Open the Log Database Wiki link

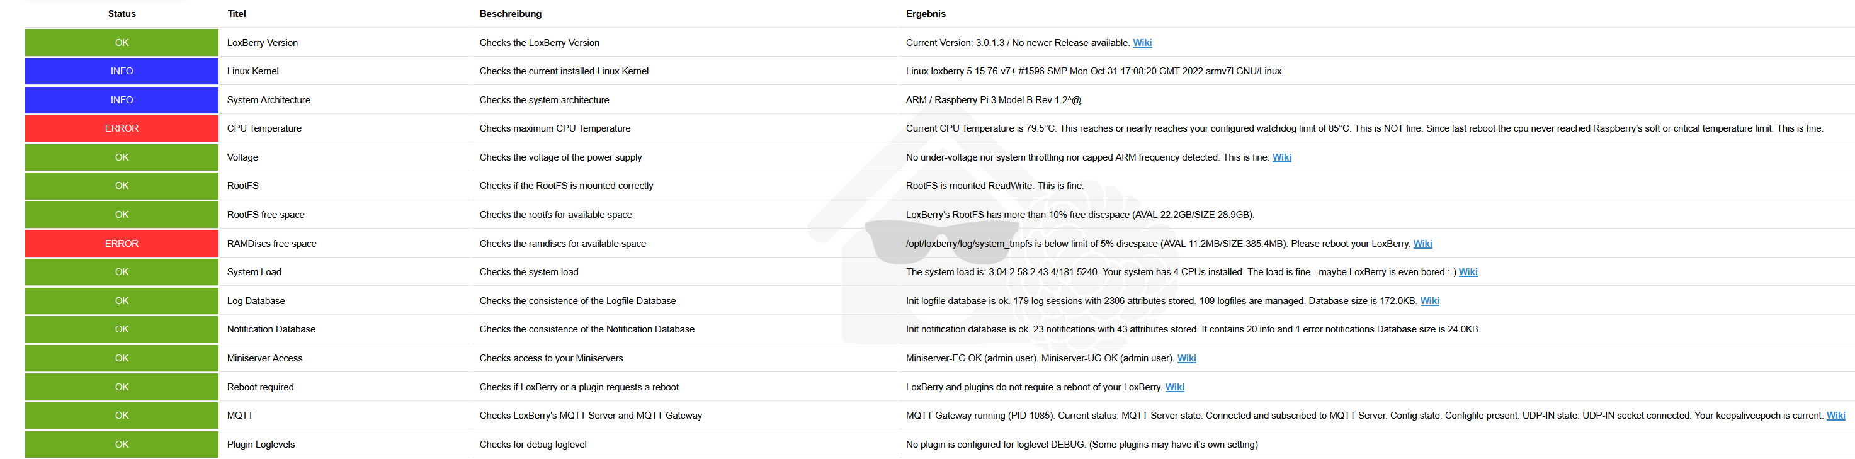click(1429, 300)
